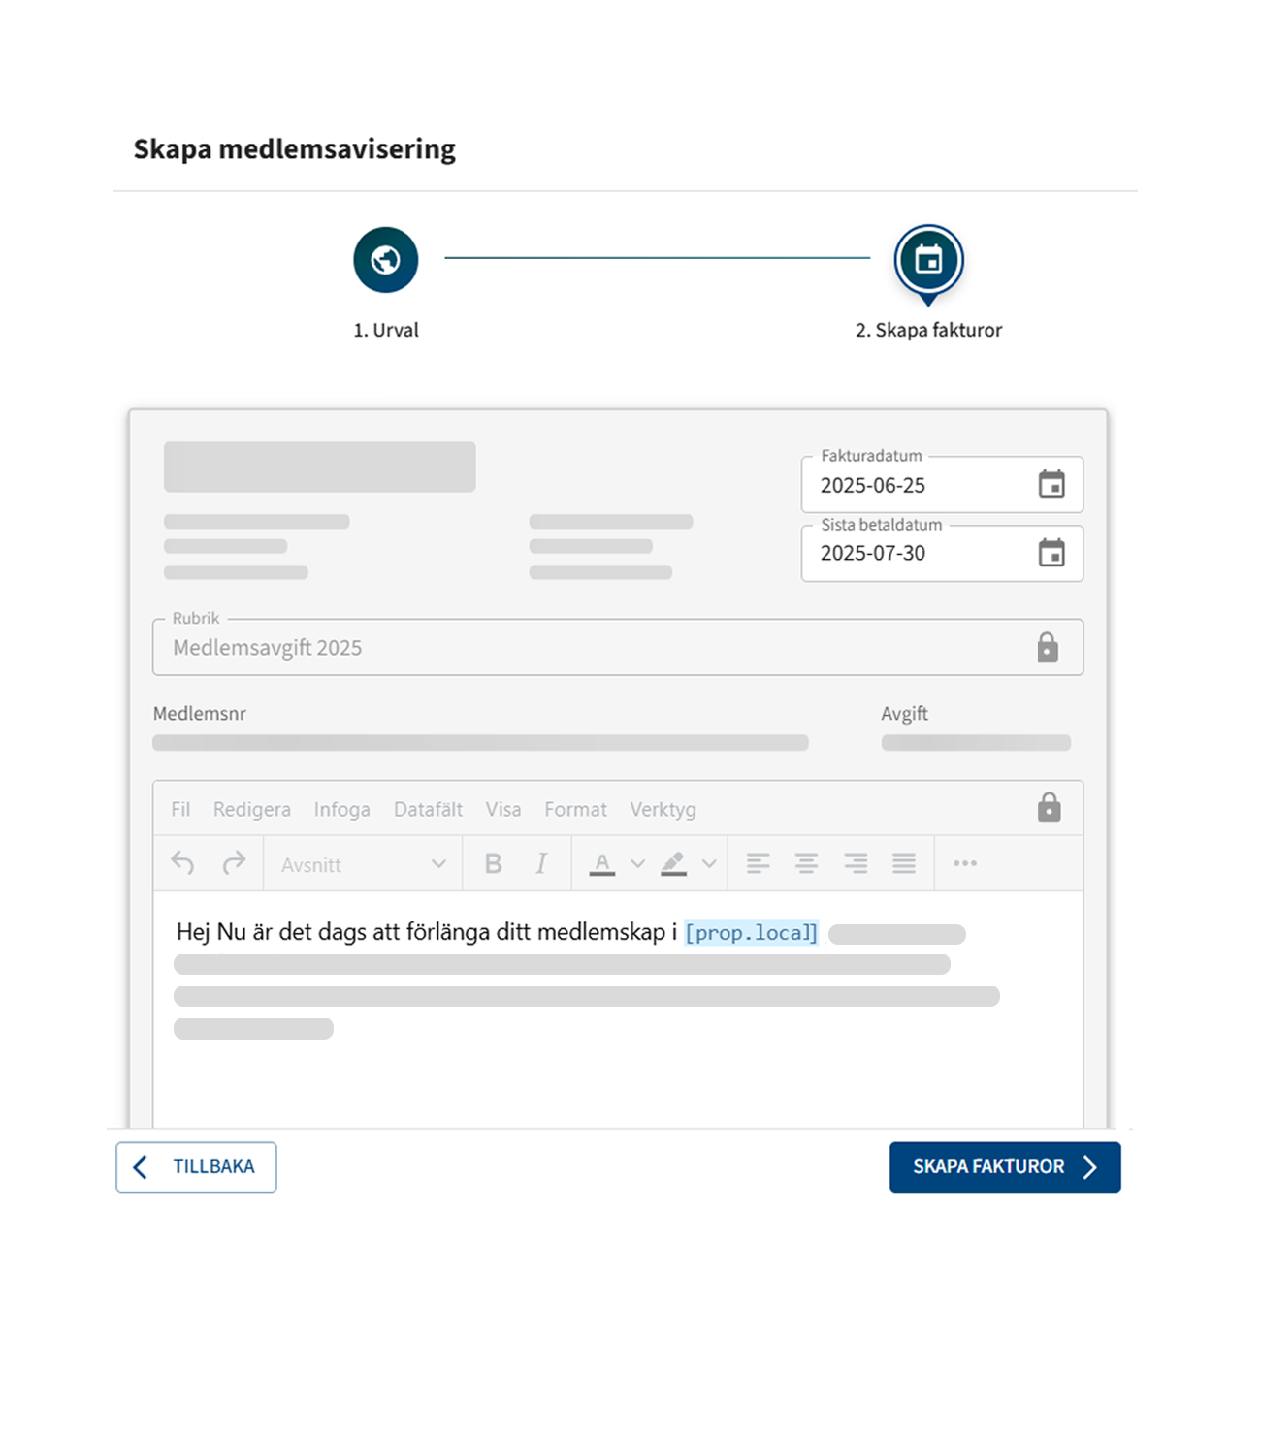Screen dimensions: 1261x1455
Task: Unlock the Rubrik field lock
Action: click(x=1048, y=647)
